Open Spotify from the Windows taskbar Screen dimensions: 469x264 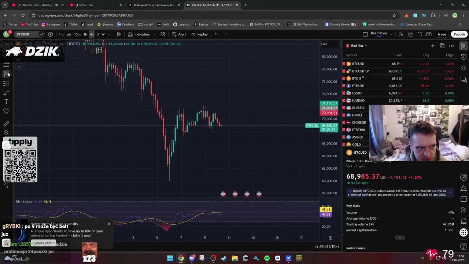[267, 258]
